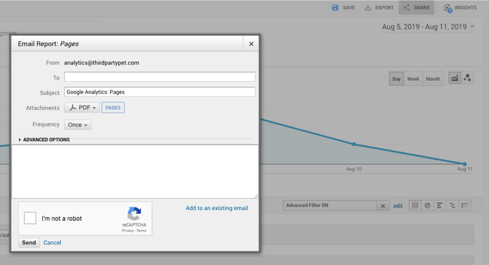Choose the data table view icon

415,205
